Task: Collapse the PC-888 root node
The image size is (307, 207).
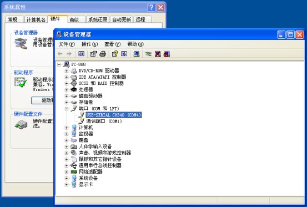Action: tap(59, 64)
